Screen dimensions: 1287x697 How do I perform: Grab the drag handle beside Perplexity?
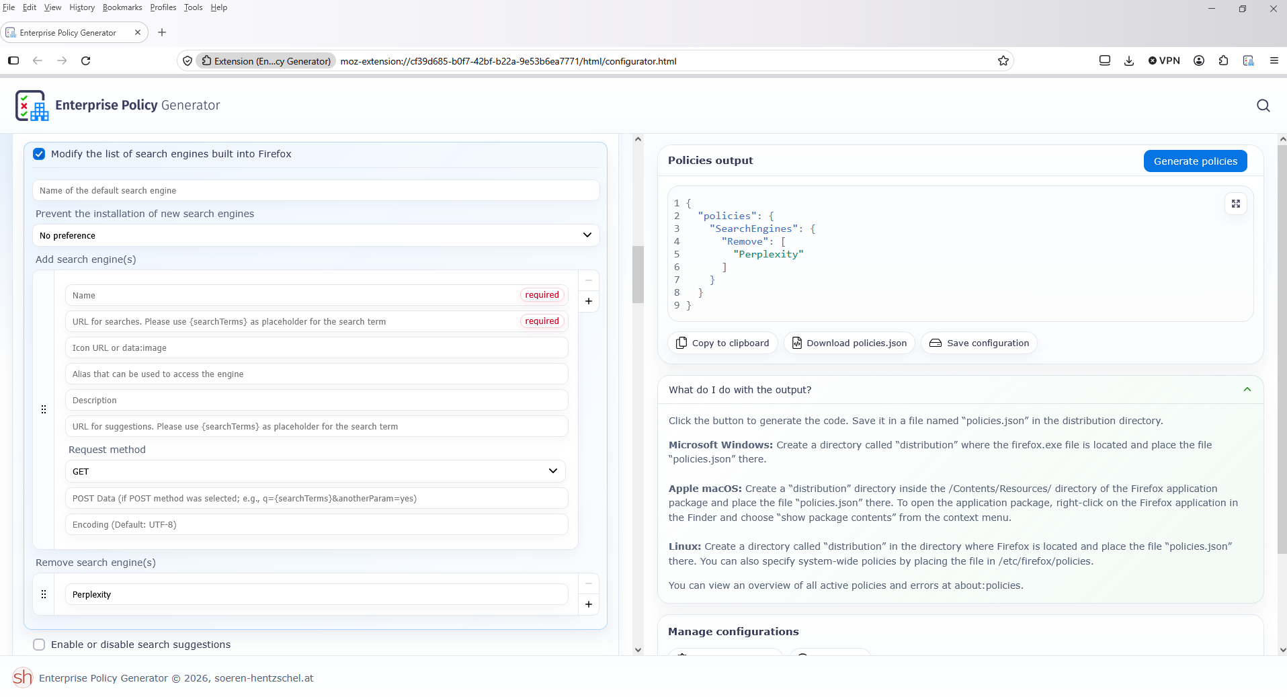[44, 594]
